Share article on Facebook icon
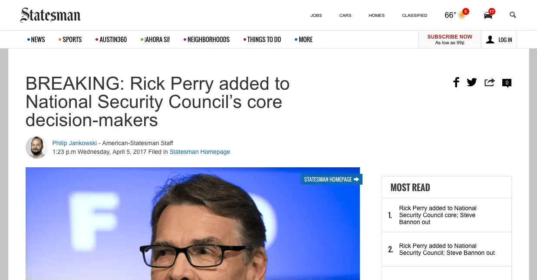537x280 pixels. [456, 82]
